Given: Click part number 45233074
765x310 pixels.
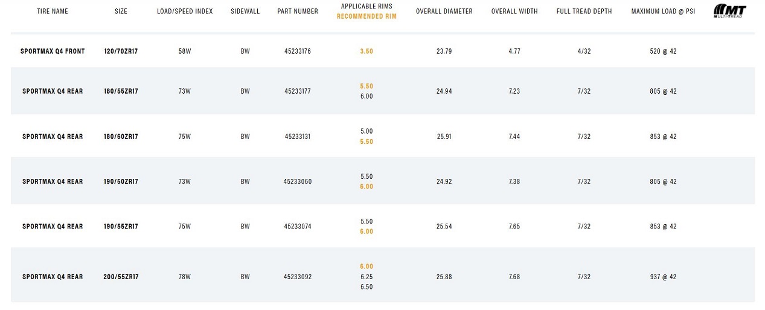Looking at the screenshot, I should click(x=298, y=227).
